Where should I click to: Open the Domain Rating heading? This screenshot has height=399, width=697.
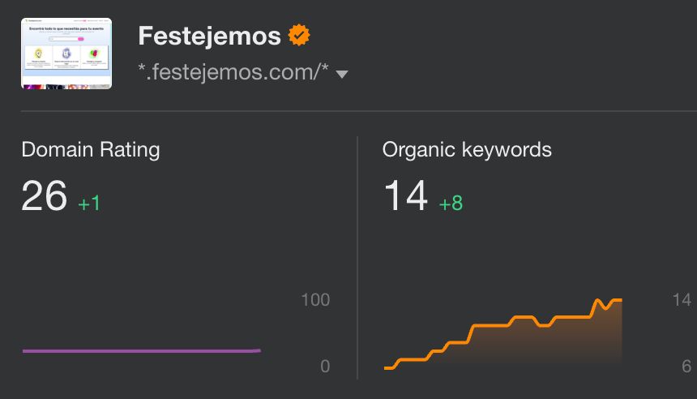[91, 149]
